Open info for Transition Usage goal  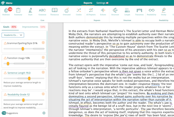pos(43,57)
